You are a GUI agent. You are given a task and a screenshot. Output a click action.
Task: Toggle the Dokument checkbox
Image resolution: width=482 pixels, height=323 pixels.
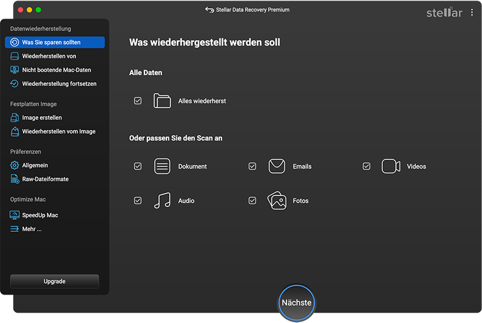(x=137, y=166)
